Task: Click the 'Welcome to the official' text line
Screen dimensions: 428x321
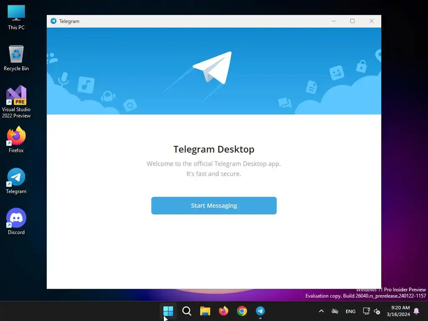Action: 214,164
